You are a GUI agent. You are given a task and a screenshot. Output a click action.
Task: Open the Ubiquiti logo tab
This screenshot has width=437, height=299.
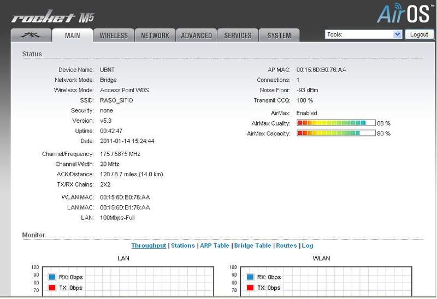click(30, 35)
